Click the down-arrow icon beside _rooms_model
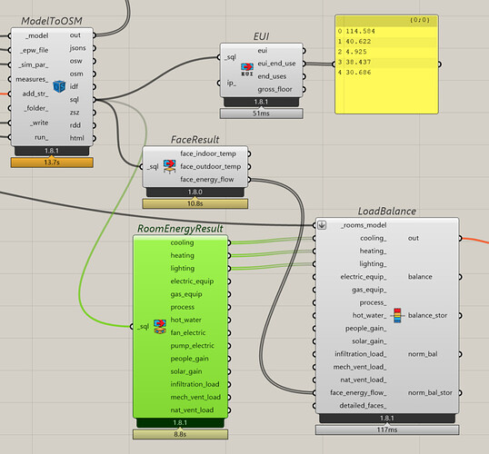 [322, 225]
